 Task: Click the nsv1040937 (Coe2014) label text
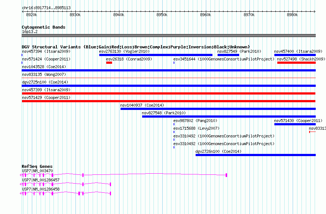point(142,105)
